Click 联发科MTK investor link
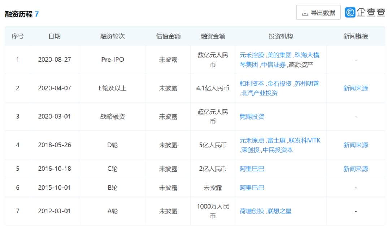The height and width of the screenshot is (230, 390). point(304,140)
